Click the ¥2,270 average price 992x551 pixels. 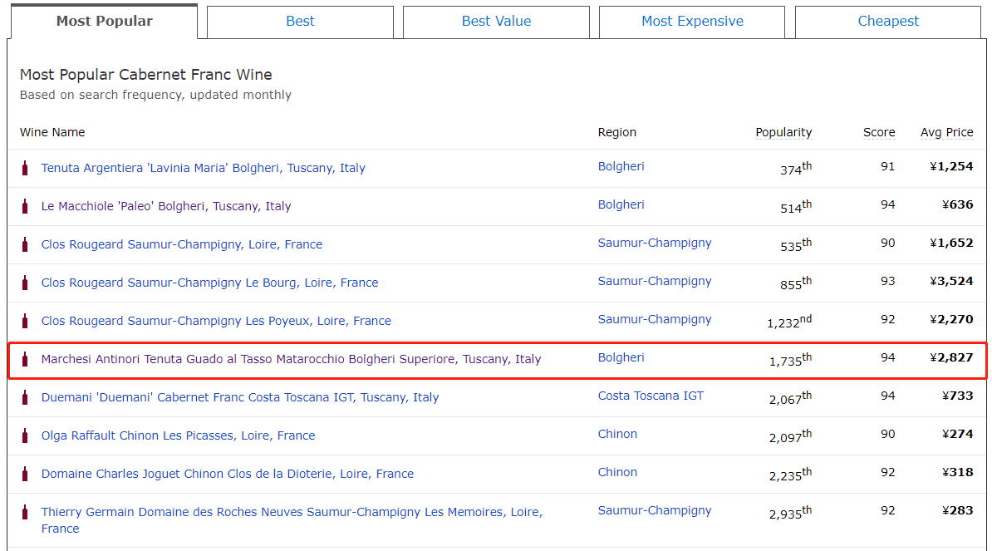tap(951, 319)
